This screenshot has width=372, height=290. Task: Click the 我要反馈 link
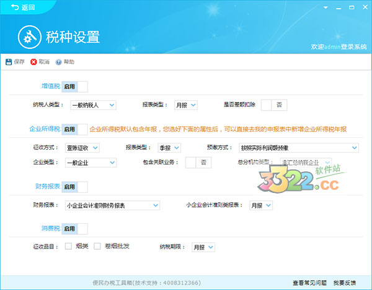(x=345, y=283)
